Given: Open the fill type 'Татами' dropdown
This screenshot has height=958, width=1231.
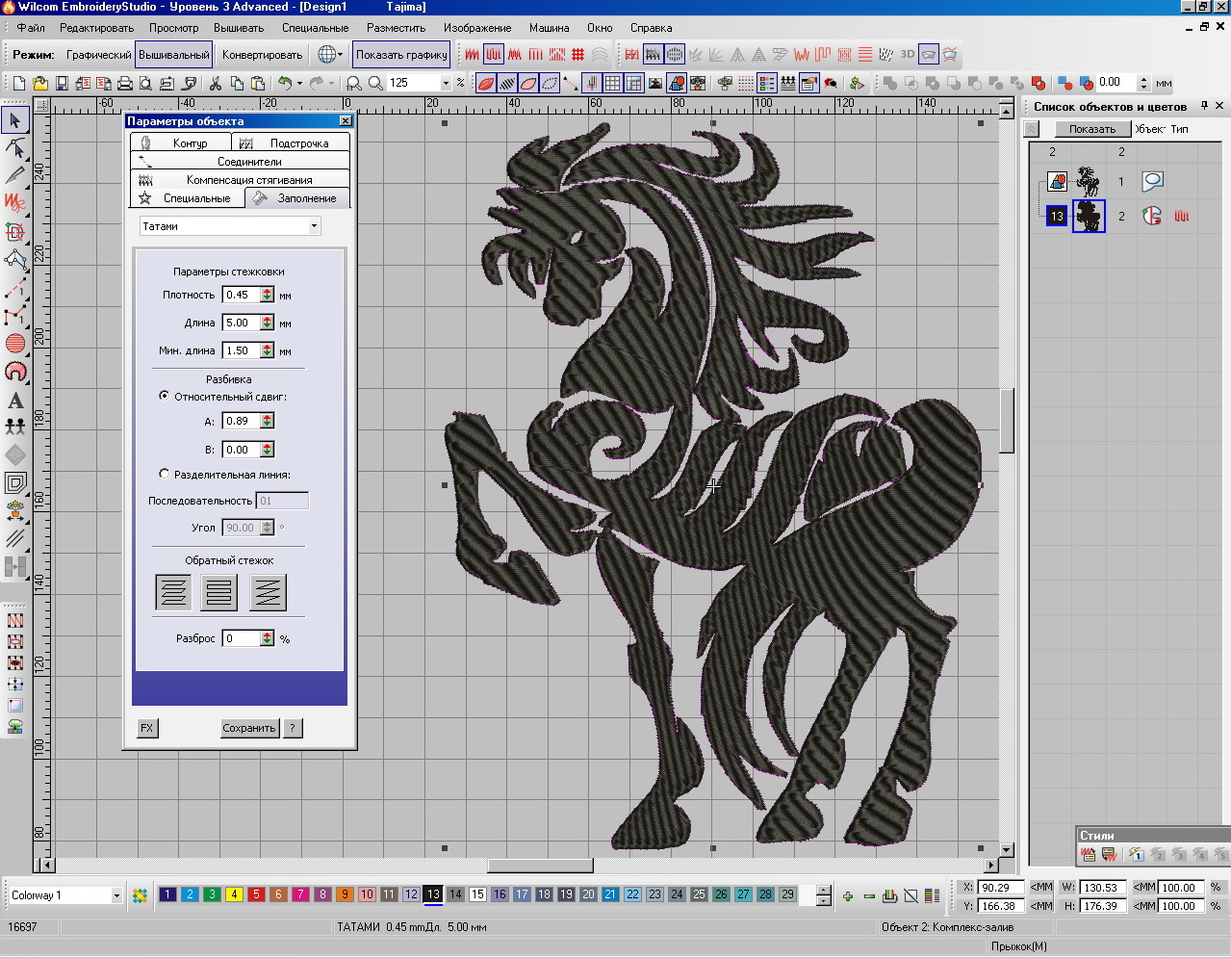Looking at the screenshot, I should tap(314, 226).
